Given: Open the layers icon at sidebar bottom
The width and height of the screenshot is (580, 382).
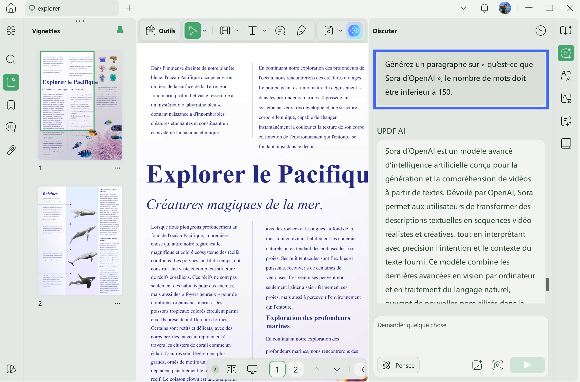Looking at the screenshot, I should pyautogui.click(x=11, y=369).
